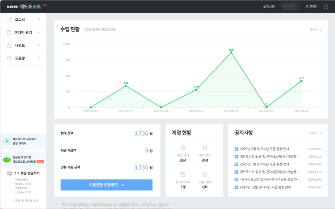Click the 1:1 chat speech bubble icon
This screenshot has height=209, width=335.
[x=10, y=173]
